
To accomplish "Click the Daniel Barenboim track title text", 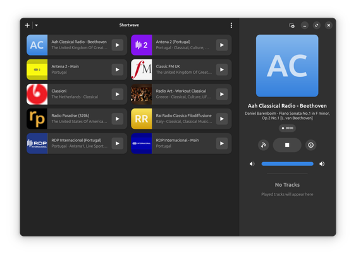I will 287,115.
